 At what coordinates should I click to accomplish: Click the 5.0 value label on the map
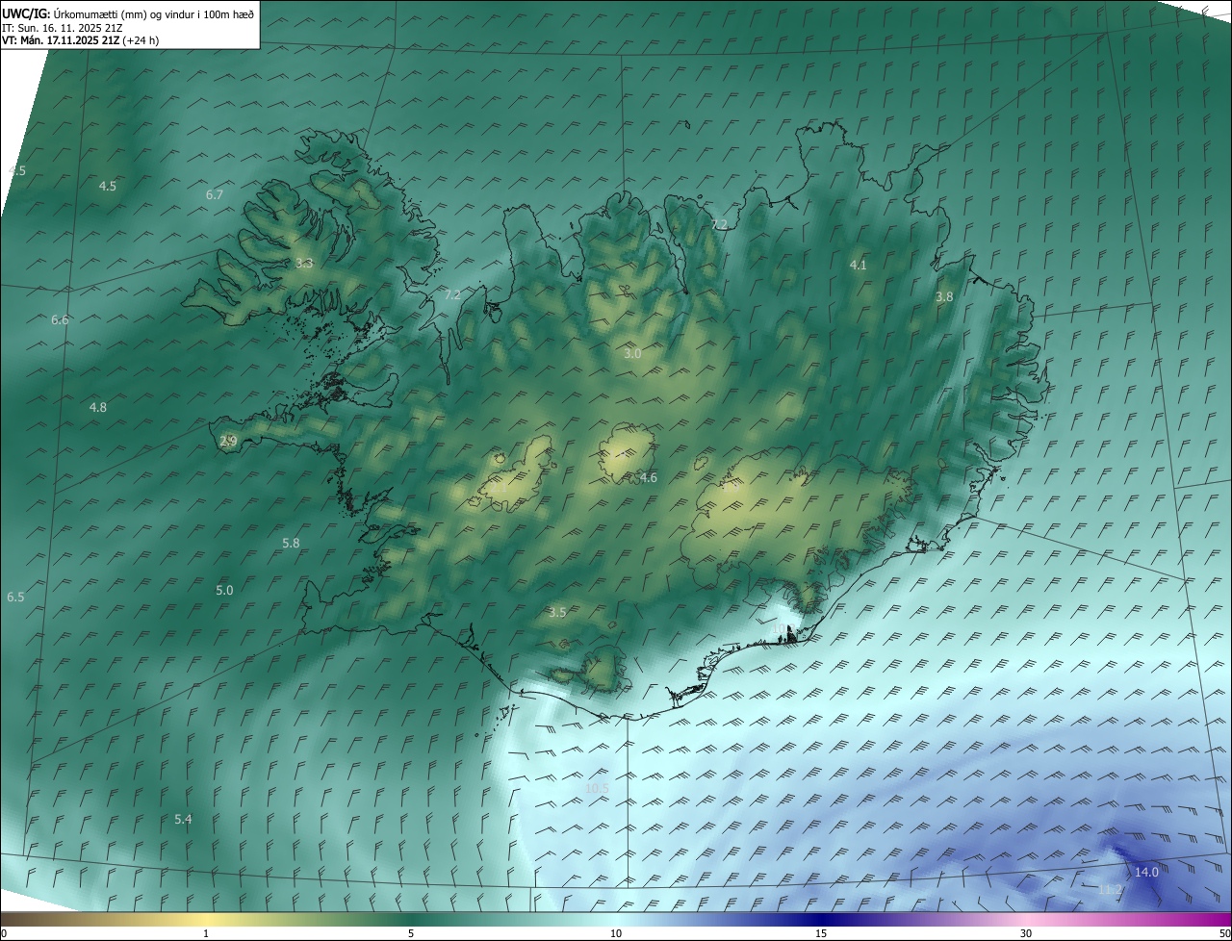tap(224, 590)
